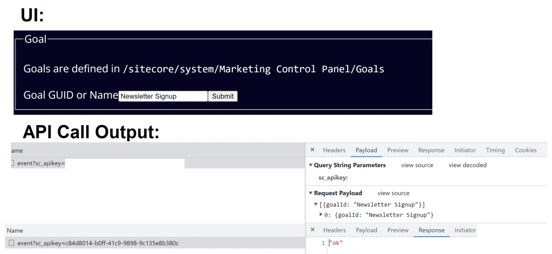The height and width of the screenshot is (254, 552).
Task: Click the view decoded link
Action: 467,165
